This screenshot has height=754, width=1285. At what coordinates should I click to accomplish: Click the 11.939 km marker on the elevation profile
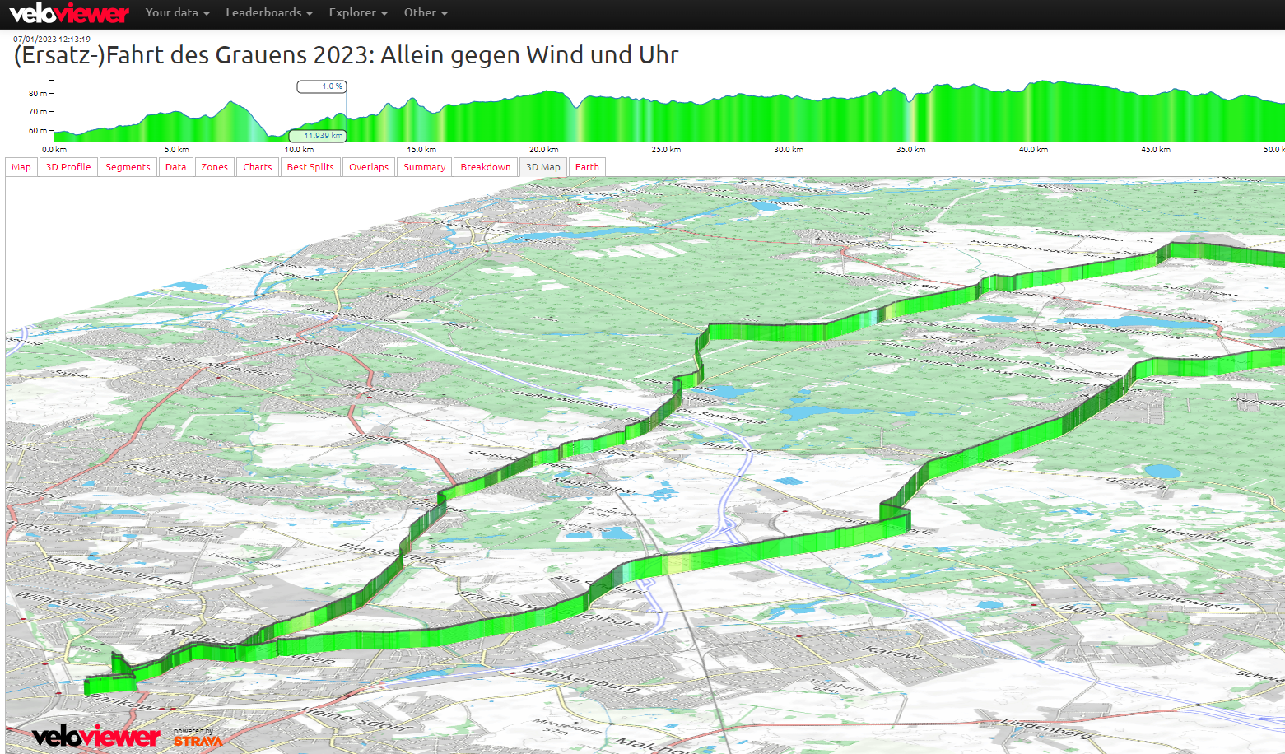318,136
